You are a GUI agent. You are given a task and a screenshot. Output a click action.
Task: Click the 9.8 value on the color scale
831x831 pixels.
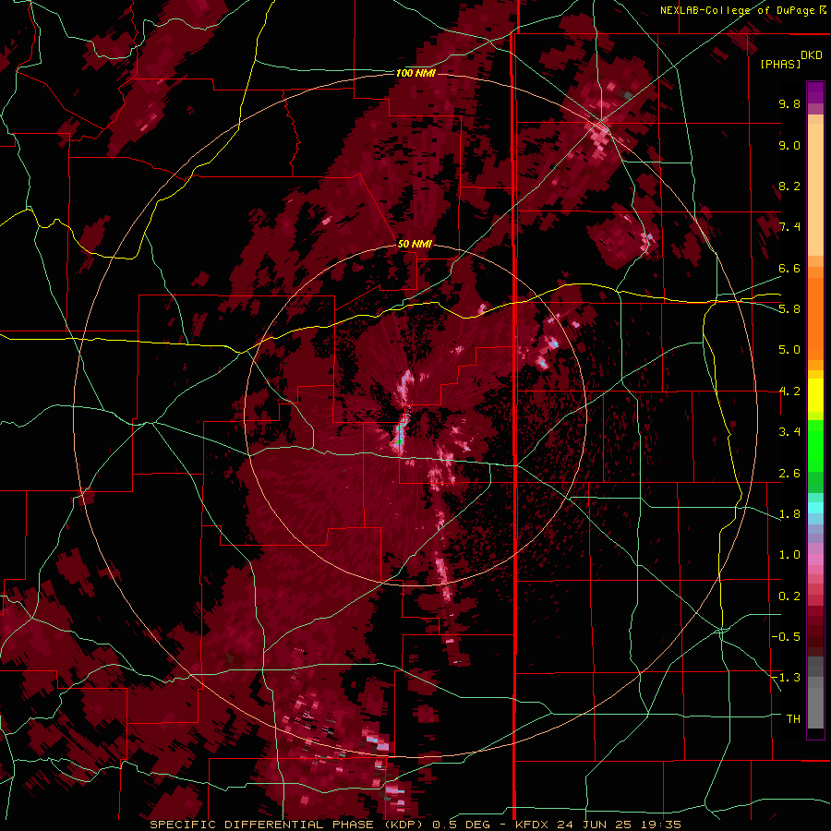(x=789, y=103)
